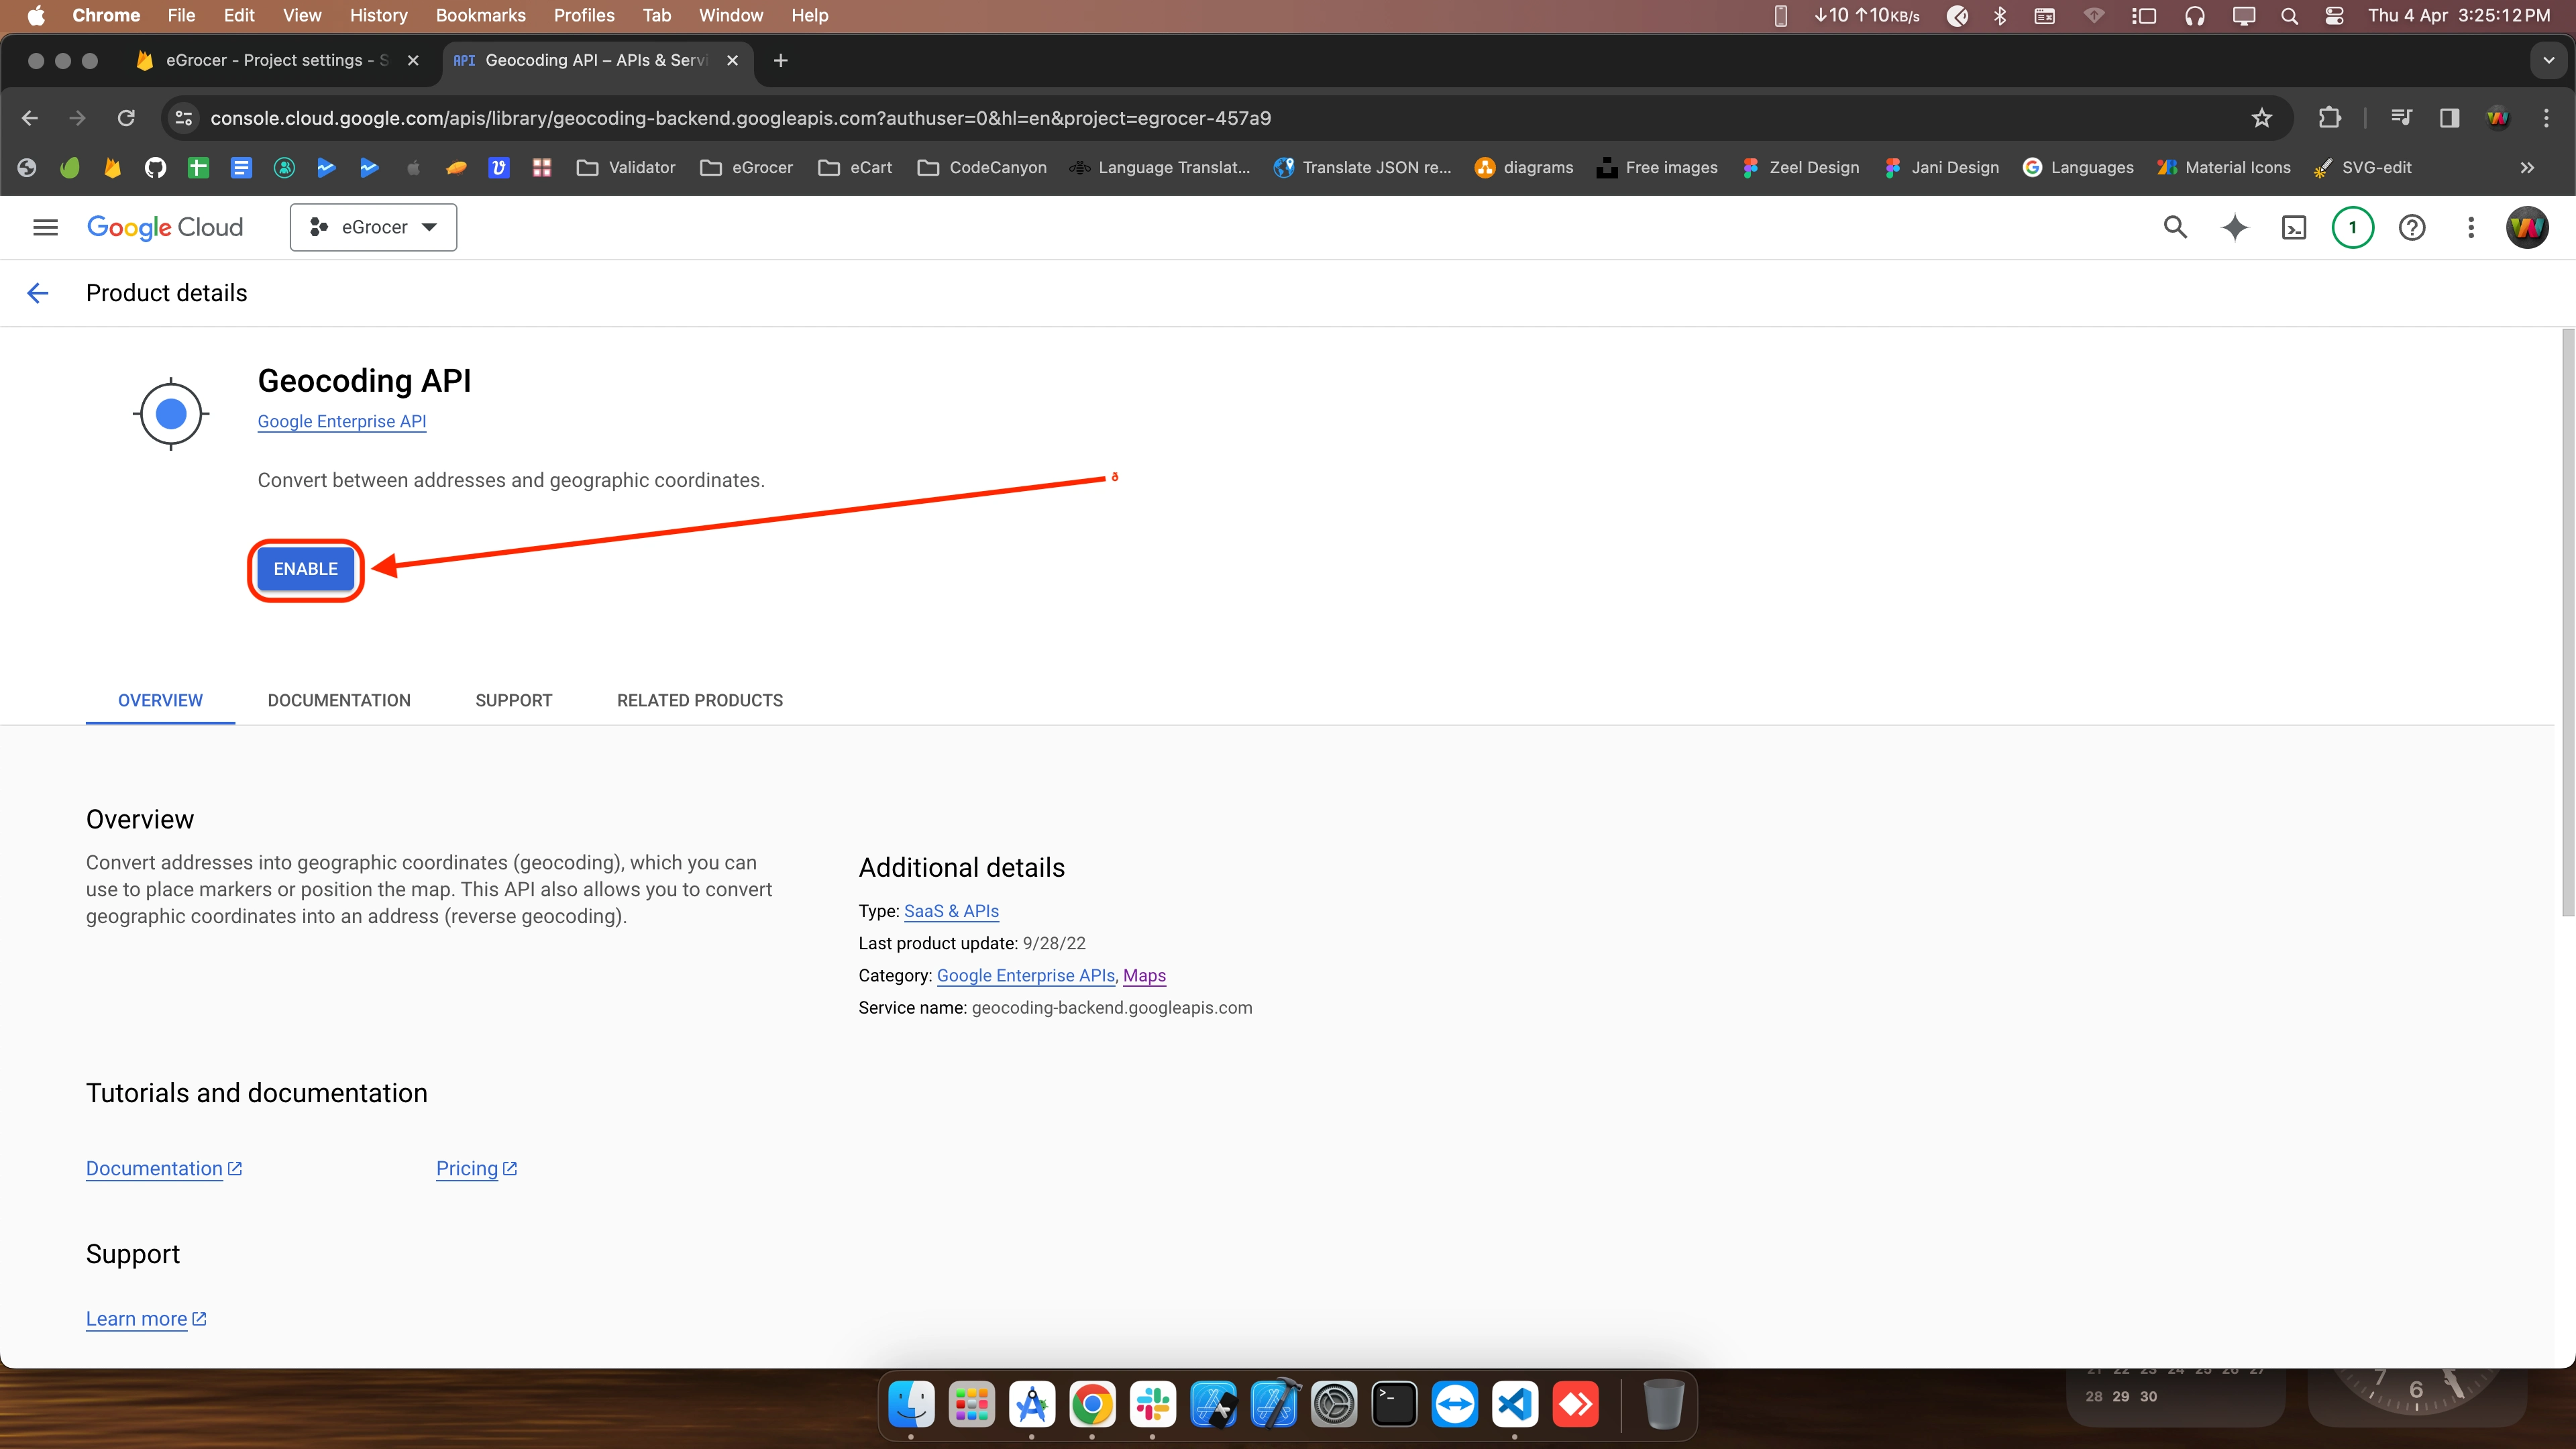The height and width of the screenshot is (1449, 2576).
Task: Open the Chrome three-dot menu
Action: coord(2546,118)
